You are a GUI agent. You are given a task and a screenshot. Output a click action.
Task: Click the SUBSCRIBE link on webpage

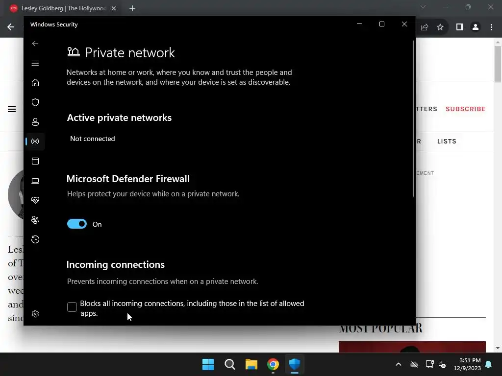tap(466, 109)
